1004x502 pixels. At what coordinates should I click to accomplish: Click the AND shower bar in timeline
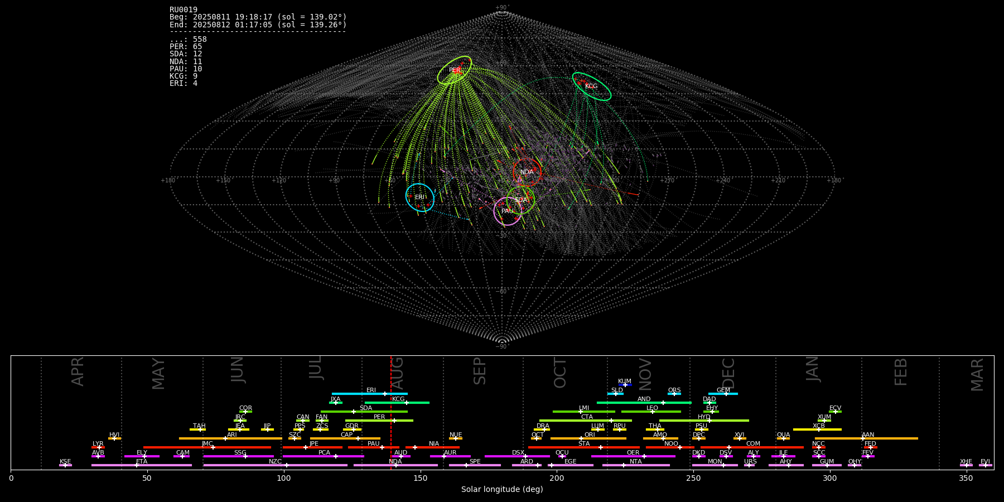pyautogui.click(x=644, y=403)
